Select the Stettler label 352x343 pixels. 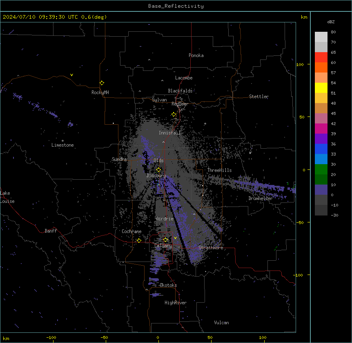coord(259,97)
